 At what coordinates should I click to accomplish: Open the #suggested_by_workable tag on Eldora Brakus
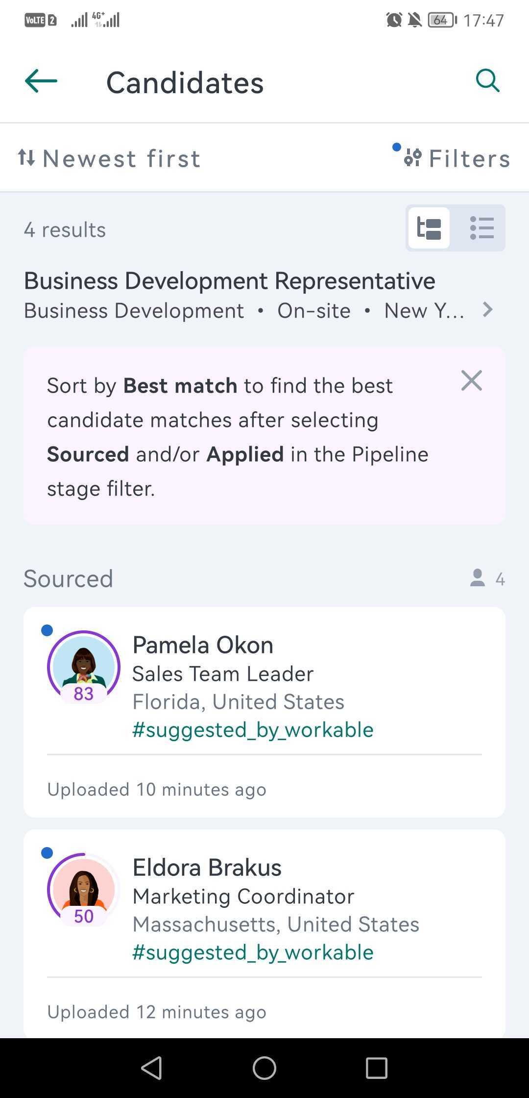pos(253,952)
